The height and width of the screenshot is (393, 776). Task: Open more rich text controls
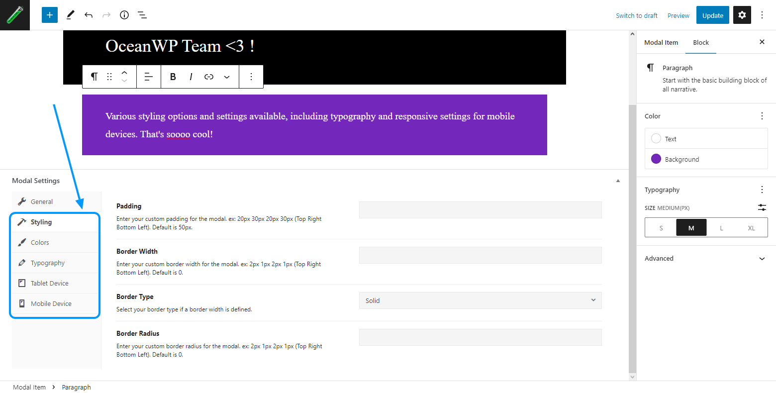click(227, 77)
